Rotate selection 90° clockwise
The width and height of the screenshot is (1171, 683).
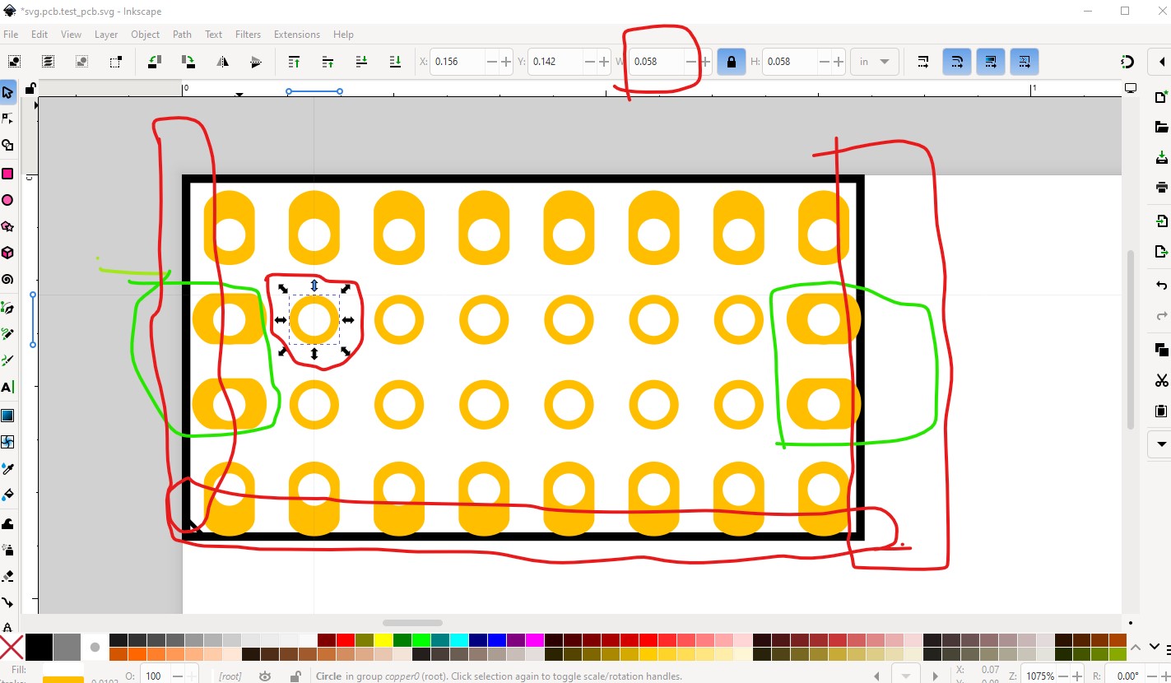(188, 62)
